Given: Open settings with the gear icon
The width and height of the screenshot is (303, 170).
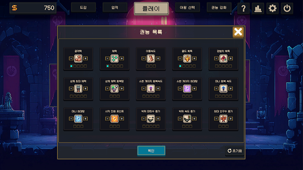Looking at the screenshot, I should click(272, 8).
